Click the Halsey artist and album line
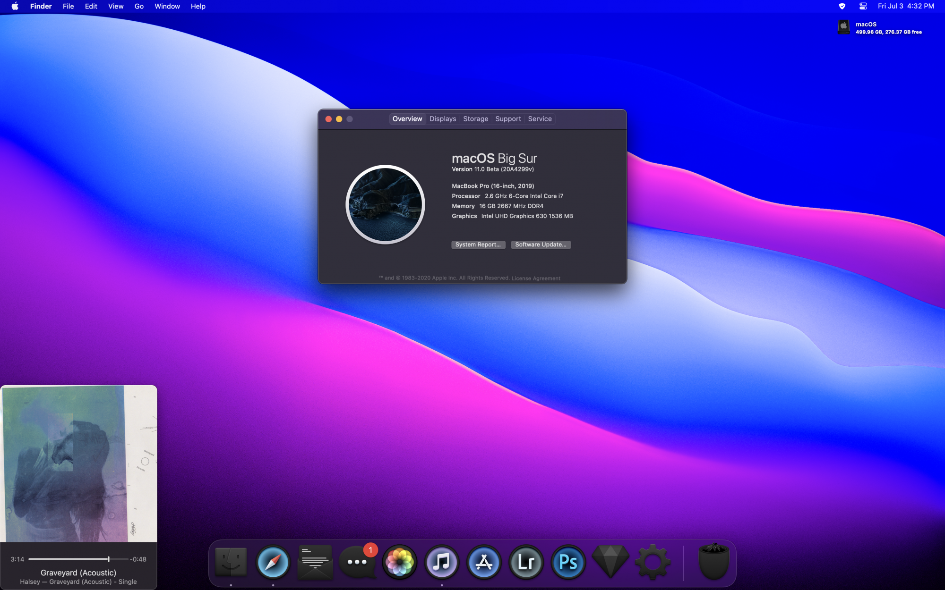Image resolution: width=945 pixels, height=590 pixels. 78,582
